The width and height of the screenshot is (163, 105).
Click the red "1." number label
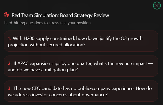[x=9, y=38]
